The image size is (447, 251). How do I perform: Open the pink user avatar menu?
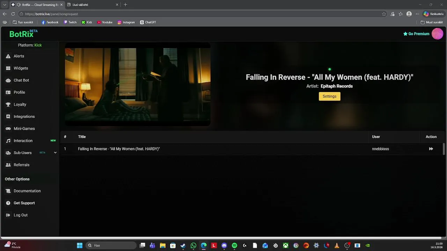point(437,34)
